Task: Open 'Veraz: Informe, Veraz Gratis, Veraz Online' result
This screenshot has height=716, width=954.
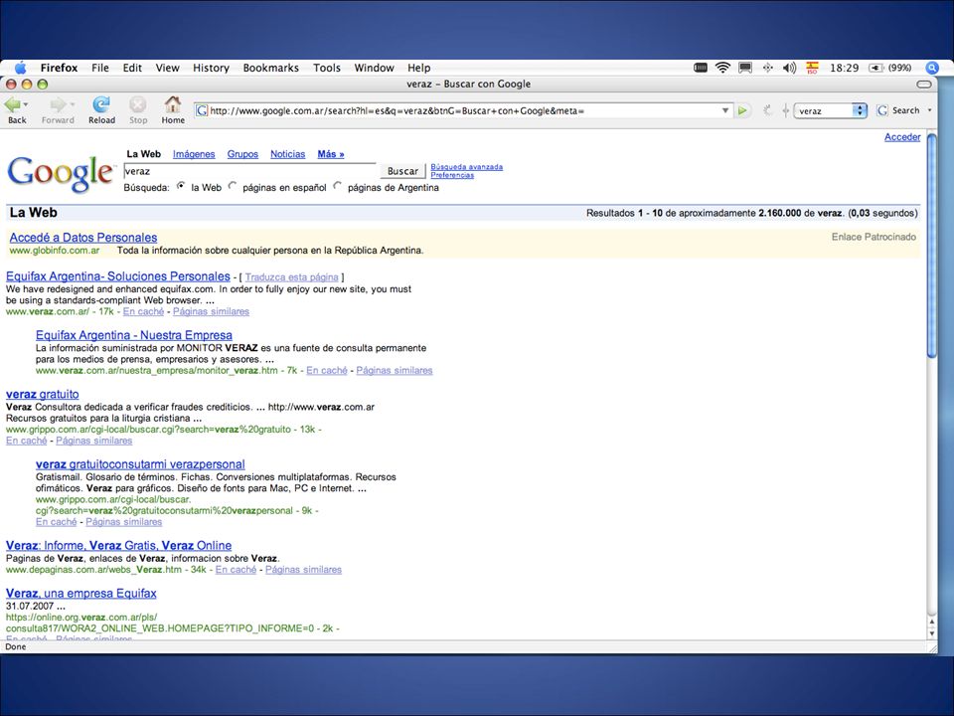Action: click(118, 546)
